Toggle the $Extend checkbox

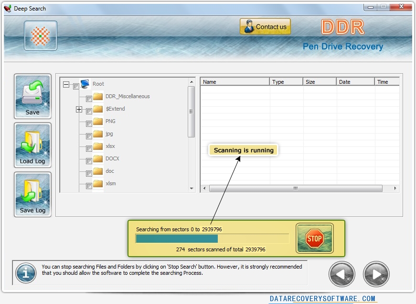point(89,111)
